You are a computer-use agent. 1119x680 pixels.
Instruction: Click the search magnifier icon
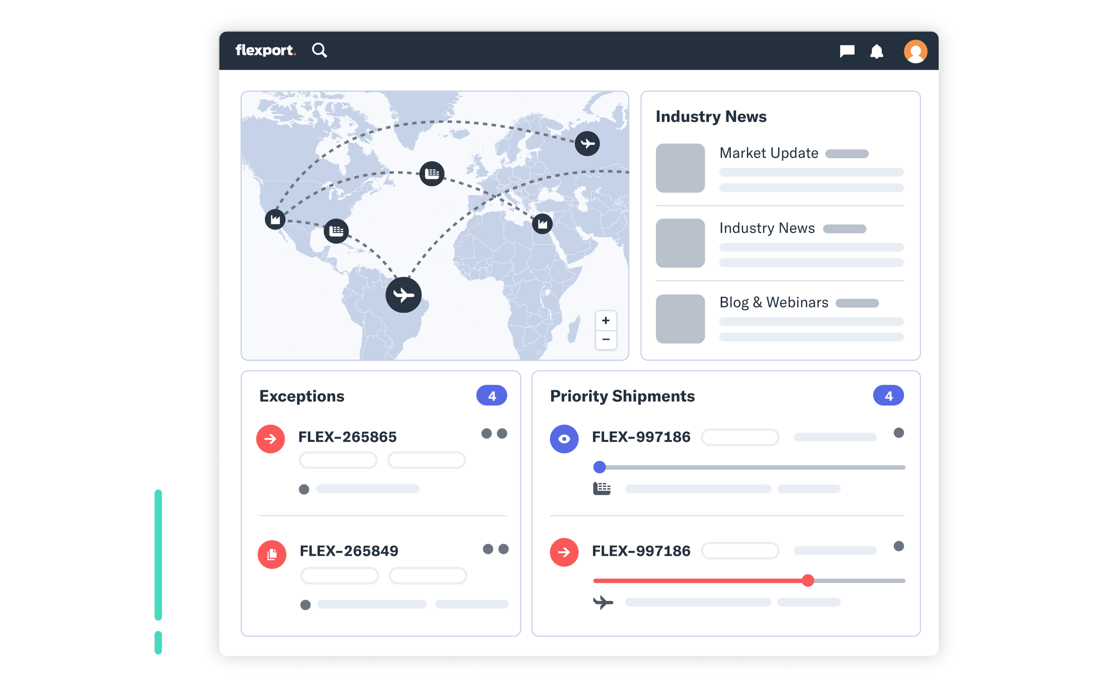pos(319,50)
